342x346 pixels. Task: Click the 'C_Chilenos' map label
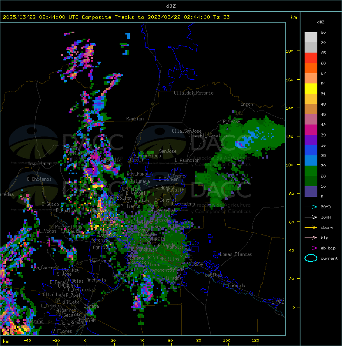[x=39, y=179]
